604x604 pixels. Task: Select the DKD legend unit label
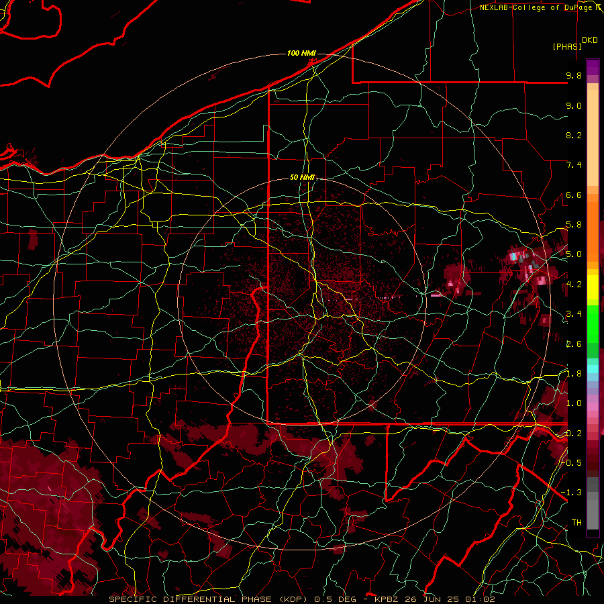[590, 40]
